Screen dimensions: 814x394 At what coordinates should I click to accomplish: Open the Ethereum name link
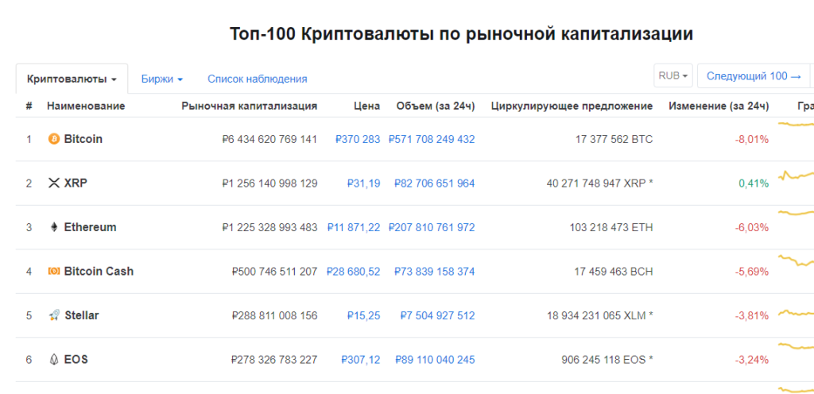(x=91, y=227)
